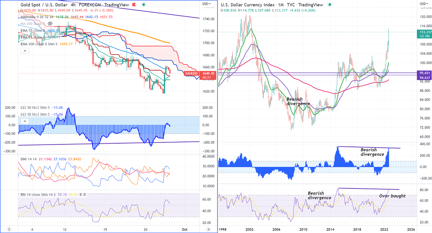Click the XAUUSD price label tag
The image size is (432, 233).
click(192, 73)
